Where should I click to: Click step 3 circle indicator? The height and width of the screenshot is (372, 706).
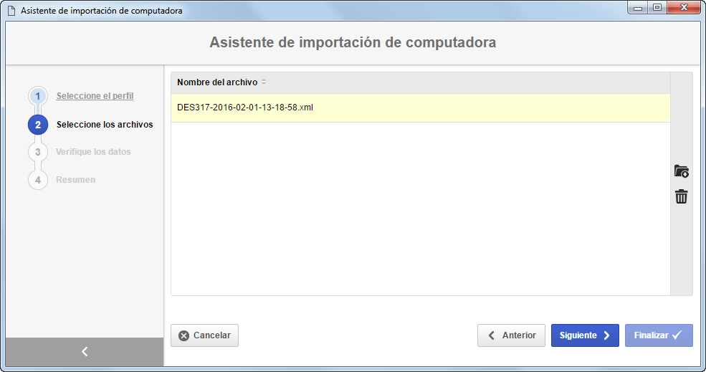click(x=38, y=152)
